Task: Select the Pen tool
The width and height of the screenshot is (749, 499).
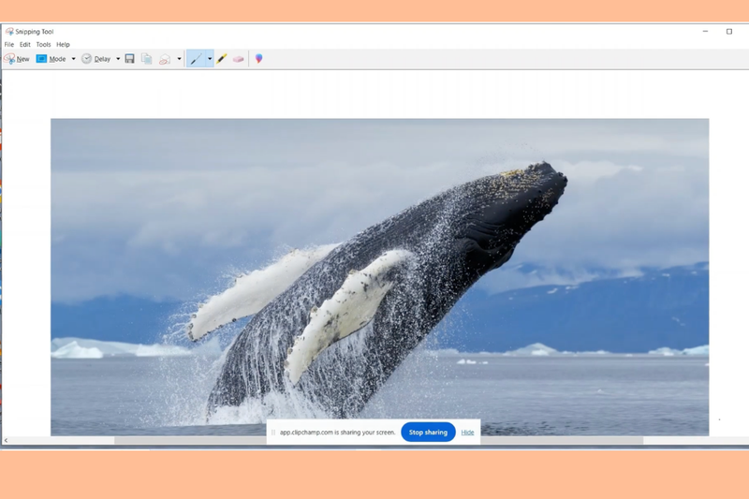Action: pyautogui.click(x=196, y=59)
